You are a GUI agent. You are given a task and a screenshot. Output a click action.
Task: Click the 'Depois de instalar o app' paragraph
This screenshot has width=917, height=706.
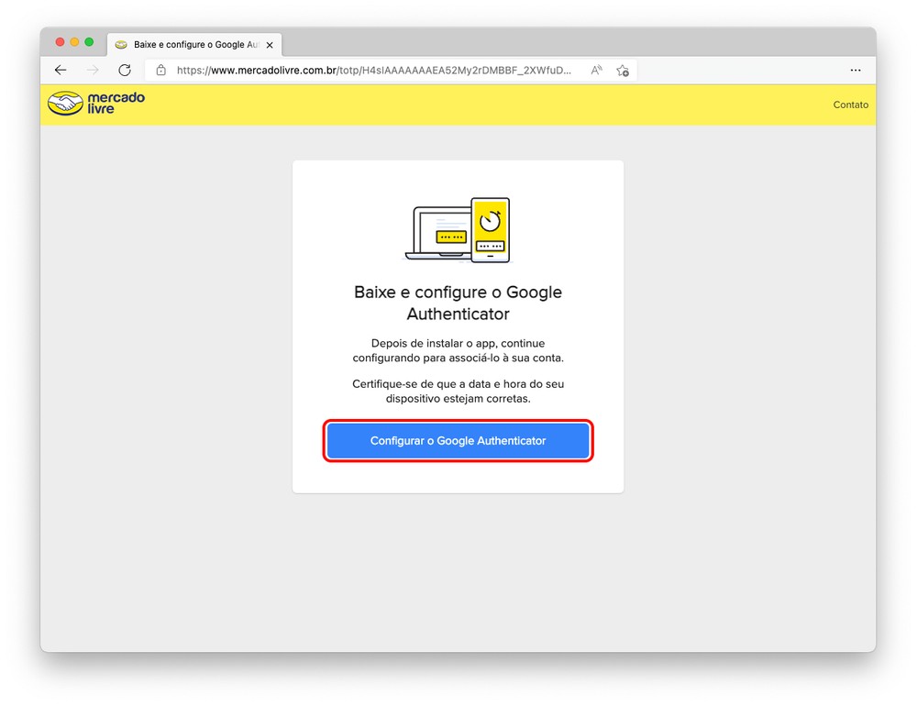click(458, 350)
